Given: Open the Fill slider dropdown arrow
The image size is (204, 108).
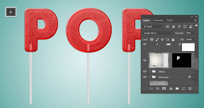Looking at the screenshot, I should point(195,40).
